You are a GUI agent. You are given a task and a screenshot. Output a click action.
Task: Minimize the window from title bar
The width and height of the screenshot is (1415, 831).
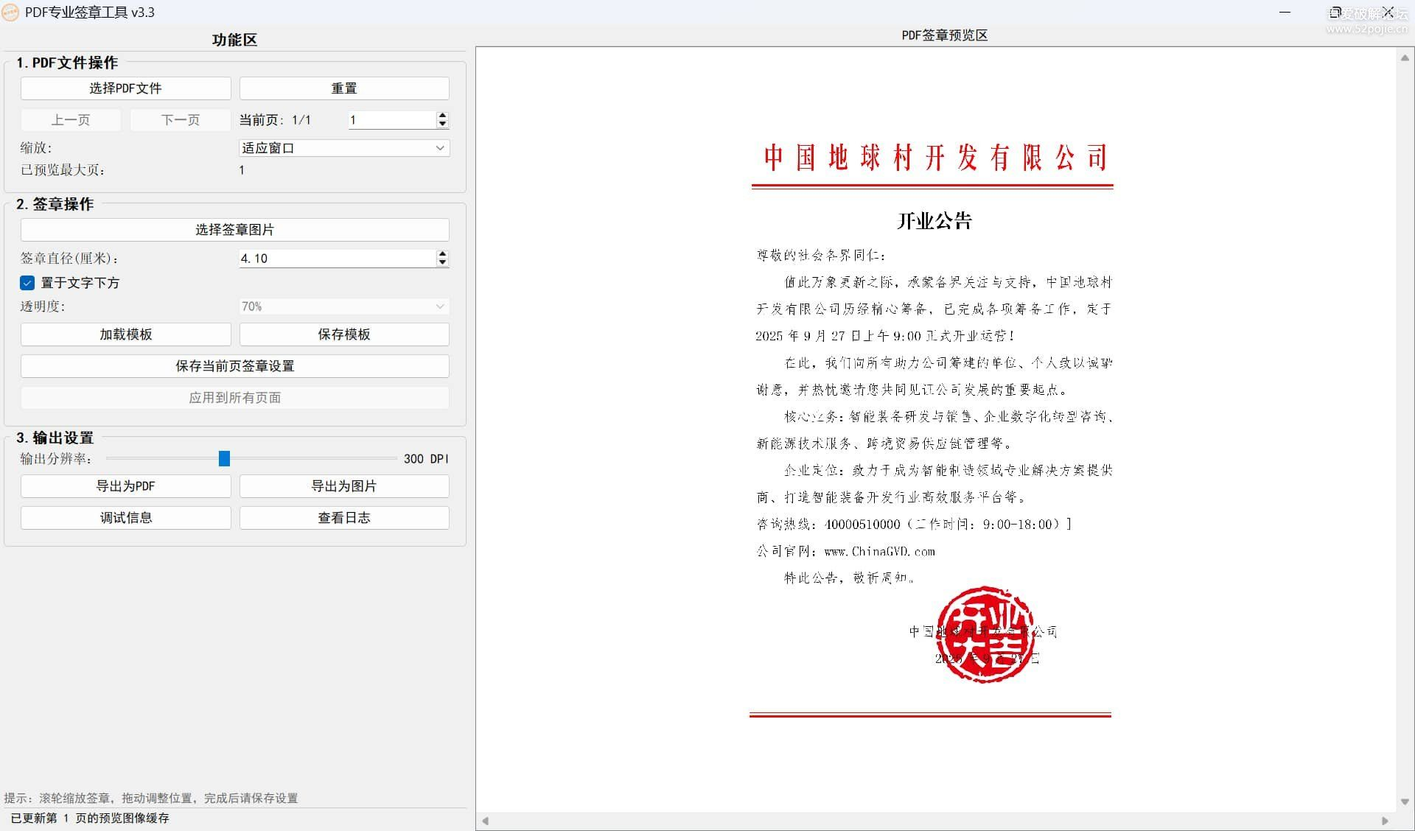[x=1285, y=13]
